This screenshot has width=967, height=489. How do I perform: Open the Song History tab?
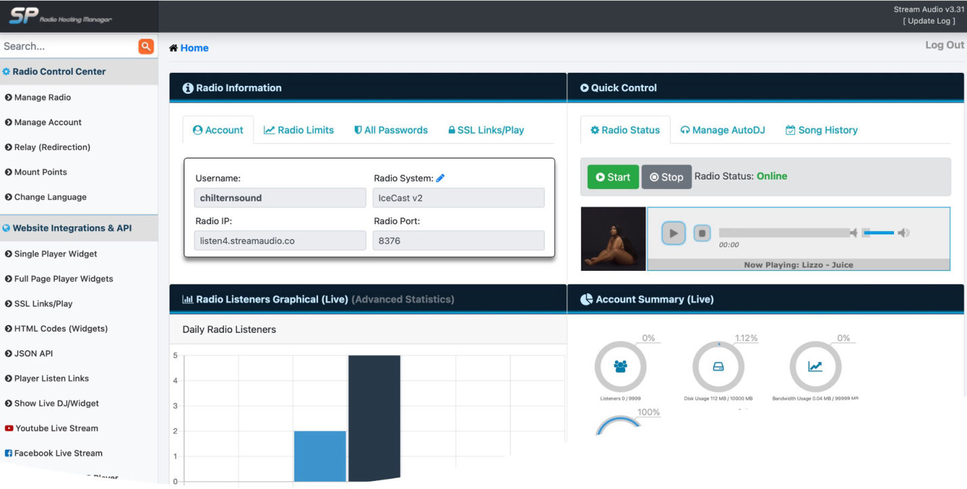click(x=821, y=130)
